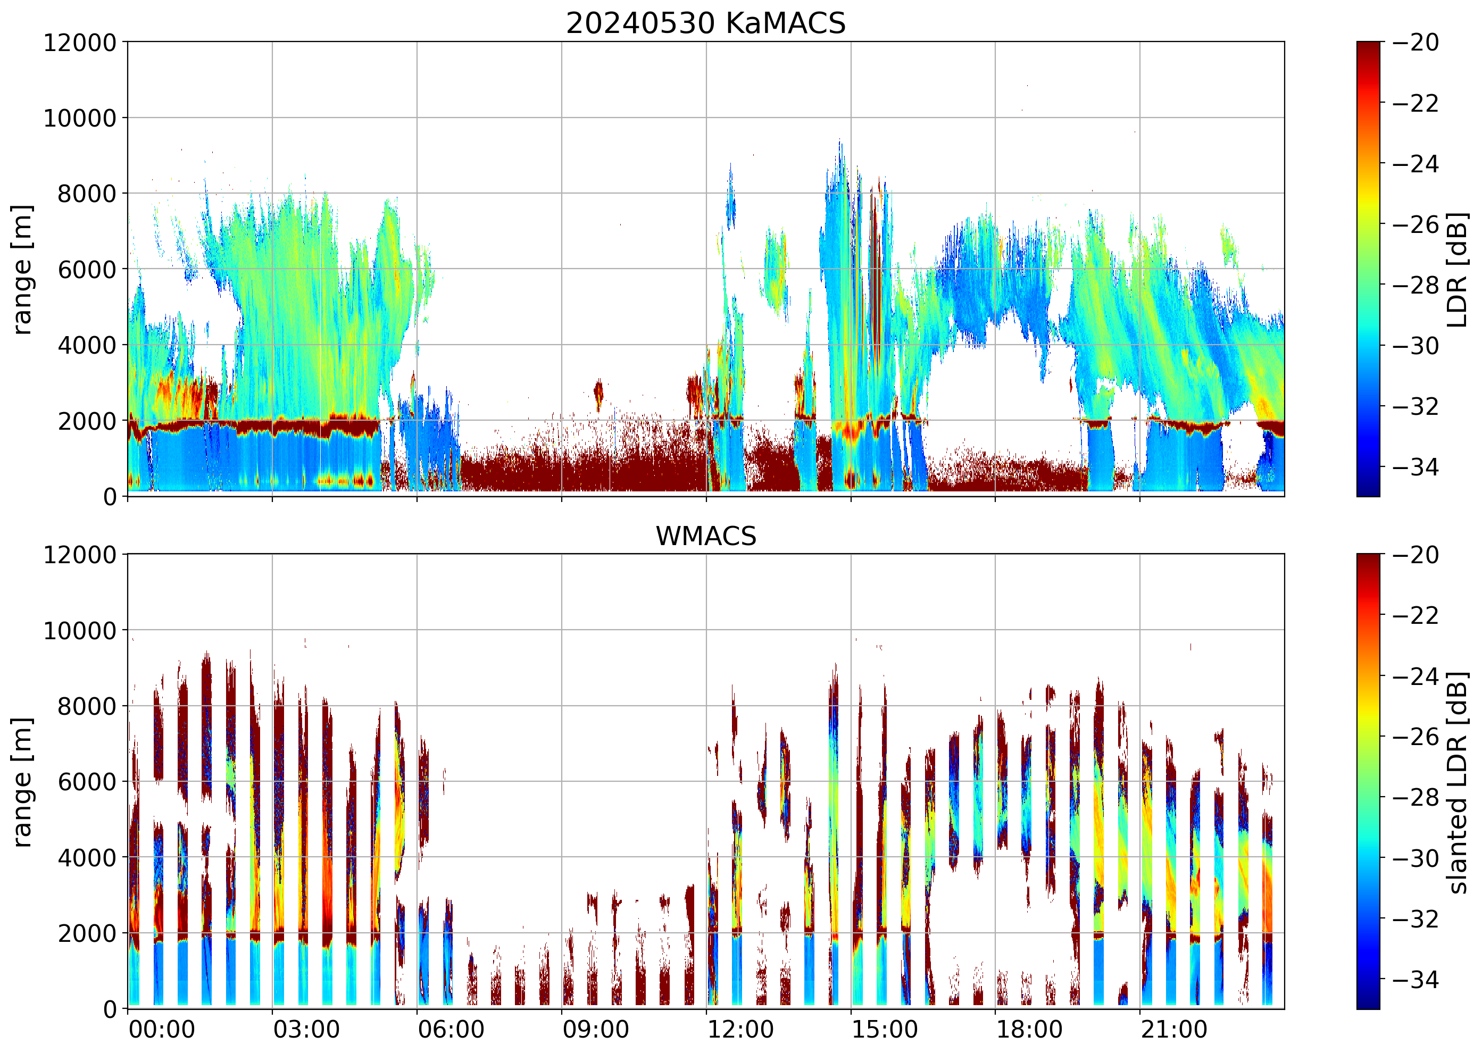This screenshot has width=1482, height=1053.
Task: Click the 10000 tick on the bottom plot
Action: coord(79,630)
